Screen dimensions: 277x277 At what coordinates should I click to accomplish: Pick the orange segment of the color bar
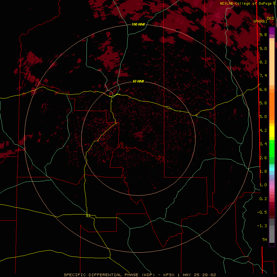(272, 106)
